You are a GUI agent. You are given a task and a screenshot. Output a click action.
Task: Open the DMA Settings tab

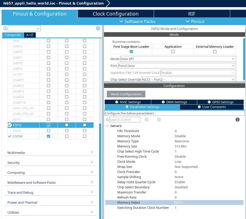click(174, 102)
